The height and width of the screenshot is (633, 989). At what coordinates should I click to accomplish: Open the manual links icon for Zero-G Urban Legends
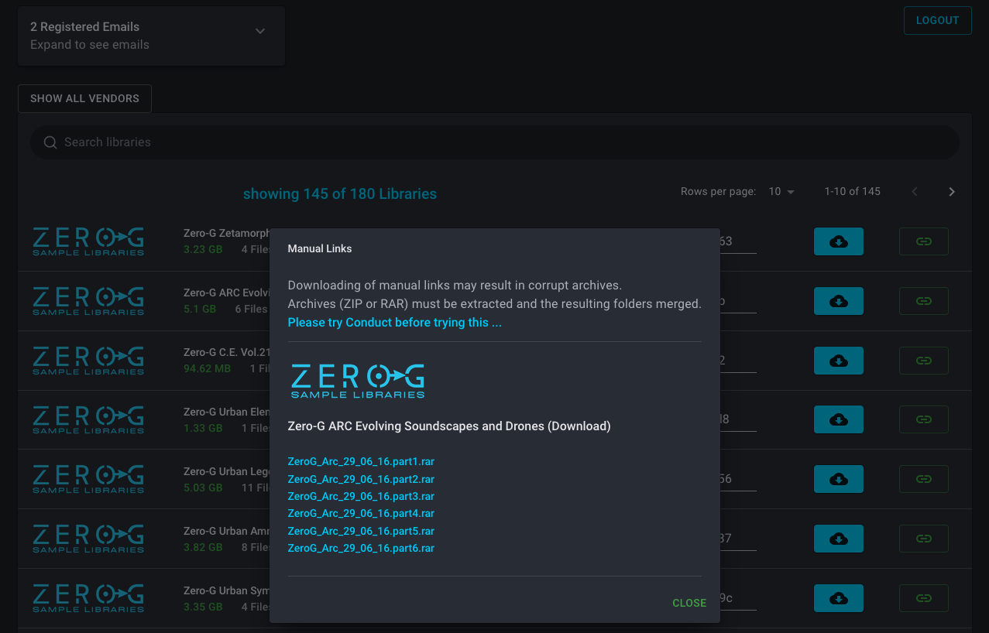923,479
